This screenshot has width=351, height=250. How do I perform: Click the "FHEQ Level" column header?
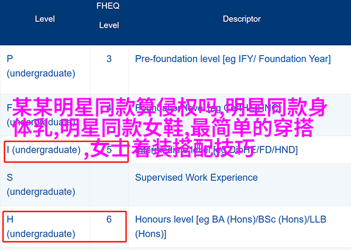tap(109, 16)
